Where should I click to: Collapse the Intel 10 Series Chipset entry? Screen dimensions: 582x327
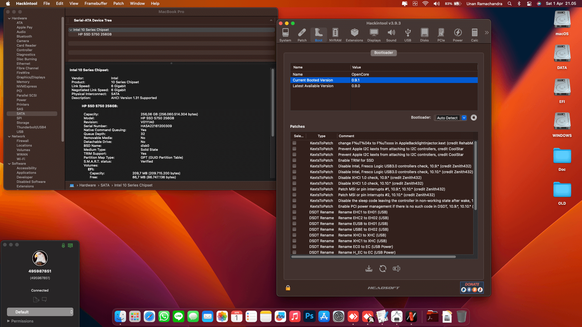click(71, 30)
